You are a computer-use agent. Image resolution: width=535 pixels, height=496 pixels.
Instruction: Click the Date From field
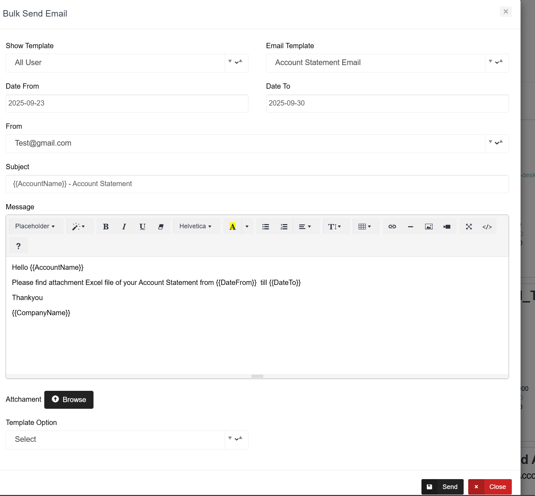click(x=127, y=103)
